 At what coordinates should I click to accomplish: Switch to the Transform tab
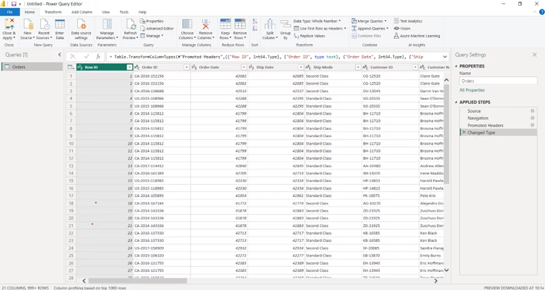53,12
